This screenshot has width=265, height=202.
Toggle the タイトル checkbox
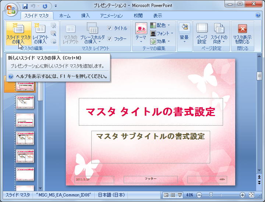(x=110, y=28)
